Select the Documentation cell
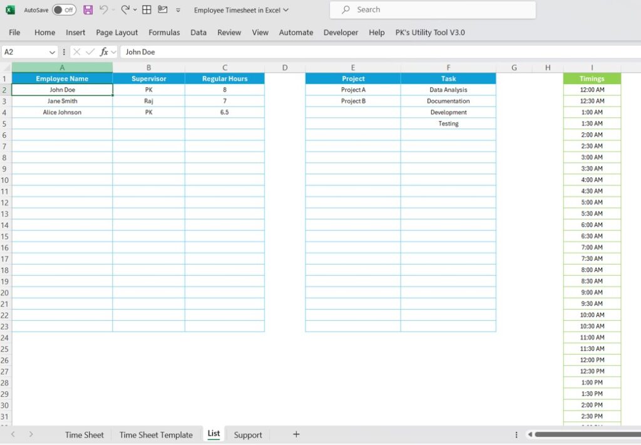 tap(448, 101)
